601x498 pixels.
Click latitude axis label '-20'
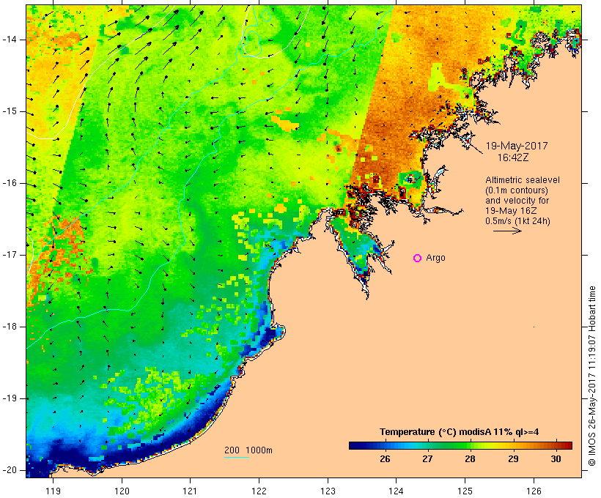10,470
